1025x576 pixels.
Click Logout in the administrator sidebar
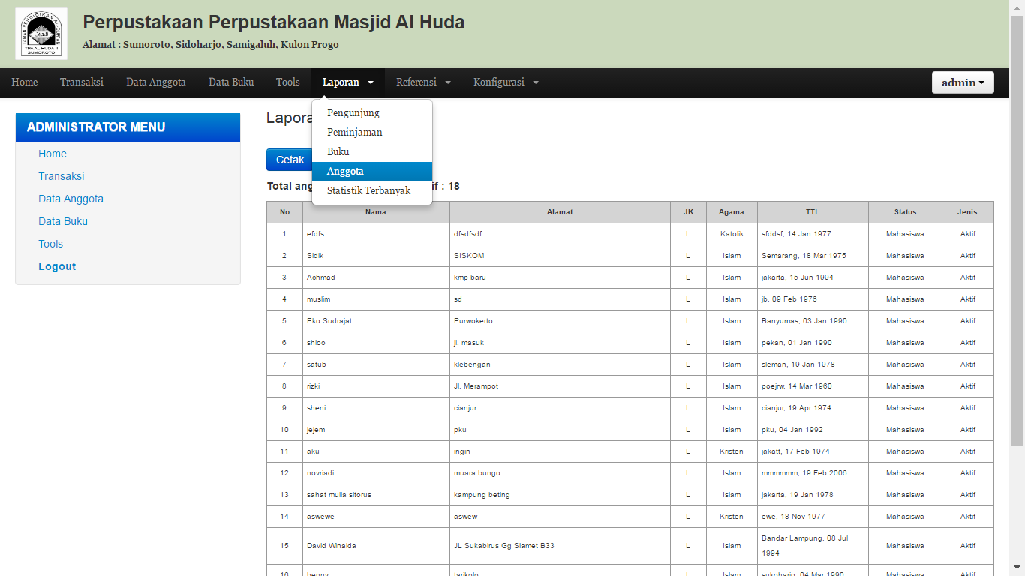[x=57, y=266]
